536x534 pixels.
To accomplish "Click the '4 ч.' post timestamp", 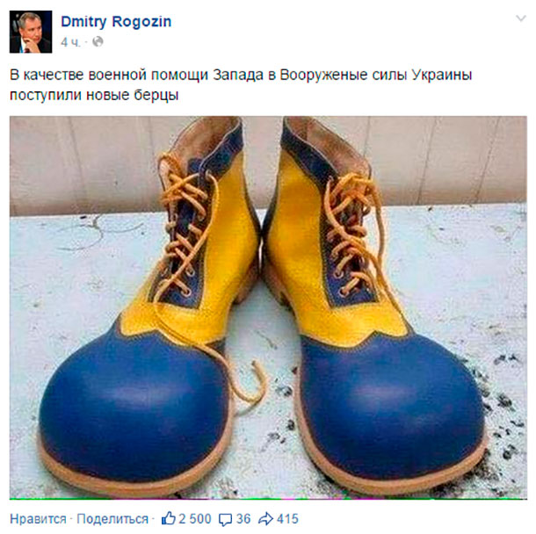I will 71,42.
